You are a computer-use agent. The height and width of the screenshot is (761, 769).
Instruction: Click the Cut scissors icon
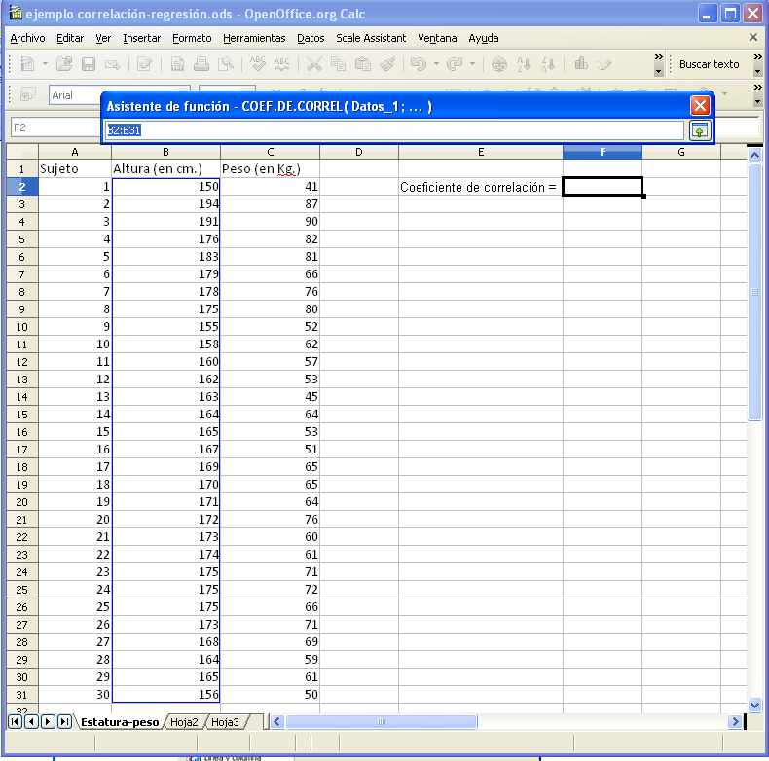[313, 65]
